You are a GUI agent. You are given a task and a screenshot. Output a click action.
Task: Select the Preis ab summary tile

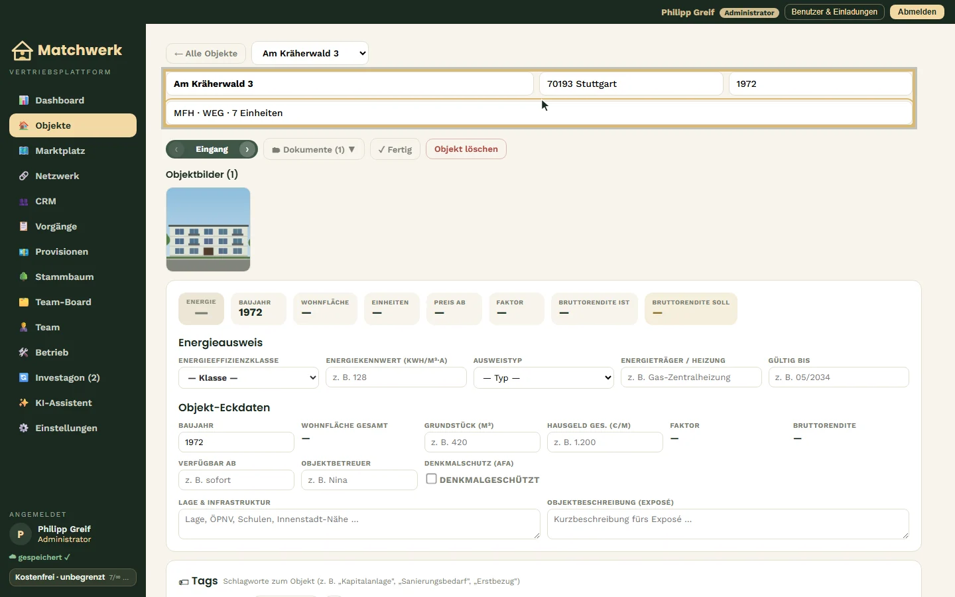[x=454, y=308]
